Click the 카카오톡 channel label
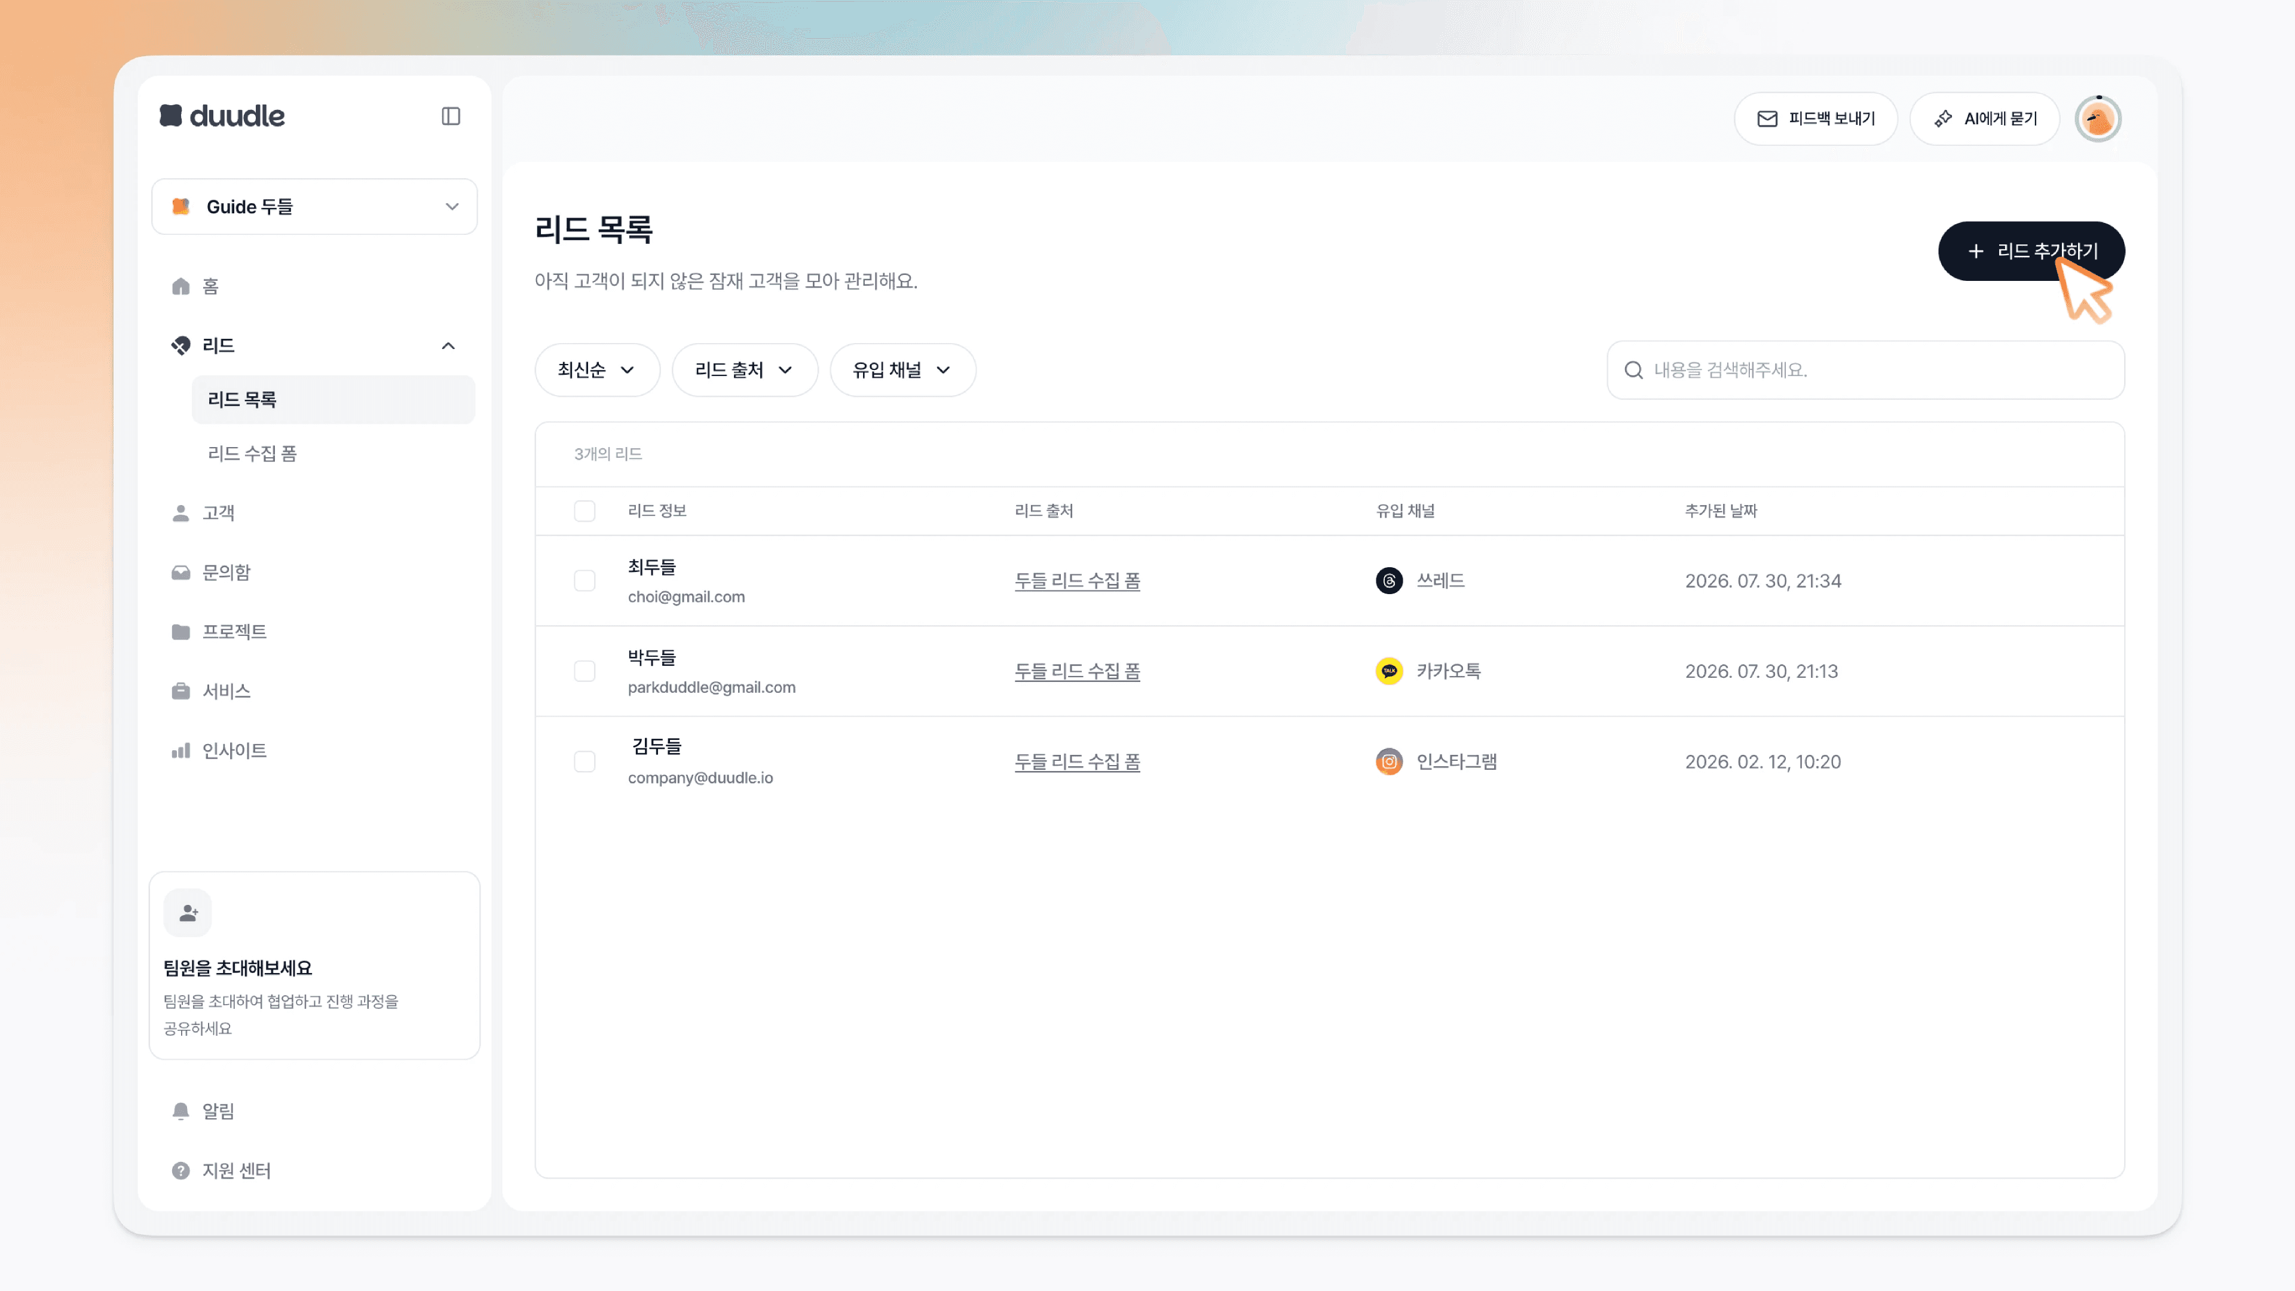Image resolution: width=2295 pixels, height=1291 pixels. [1449, 672]
